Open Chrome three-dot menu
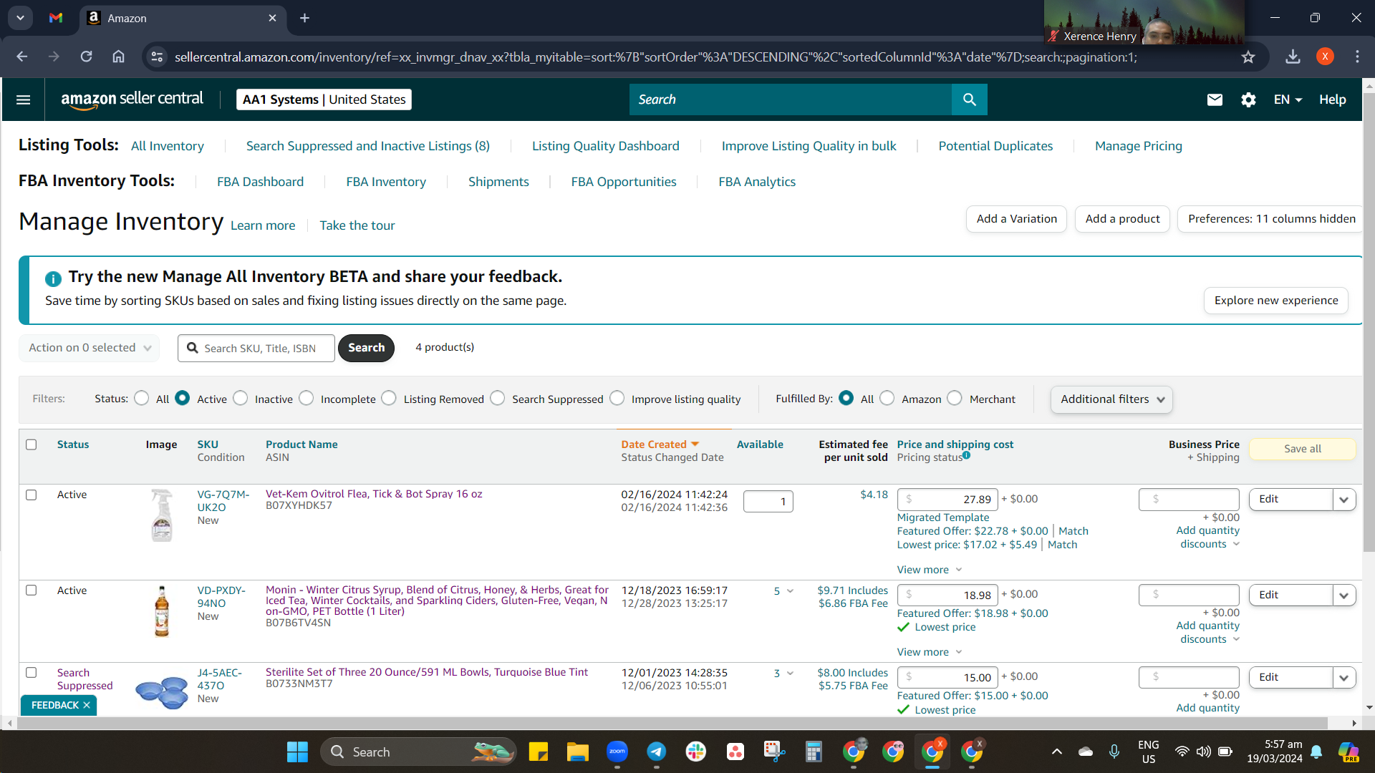Image resolution: width=1375 pixels, height=773 pixels. (x=1357, y=57)
